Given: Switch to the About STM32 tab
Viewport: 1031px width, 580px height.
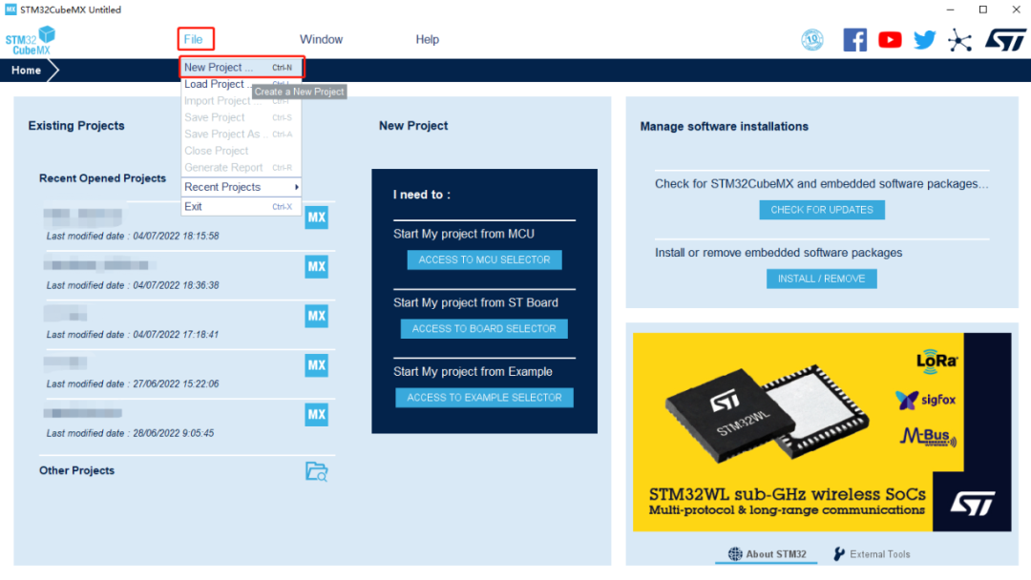Looking at the screenshot, I should coord(767,554).
